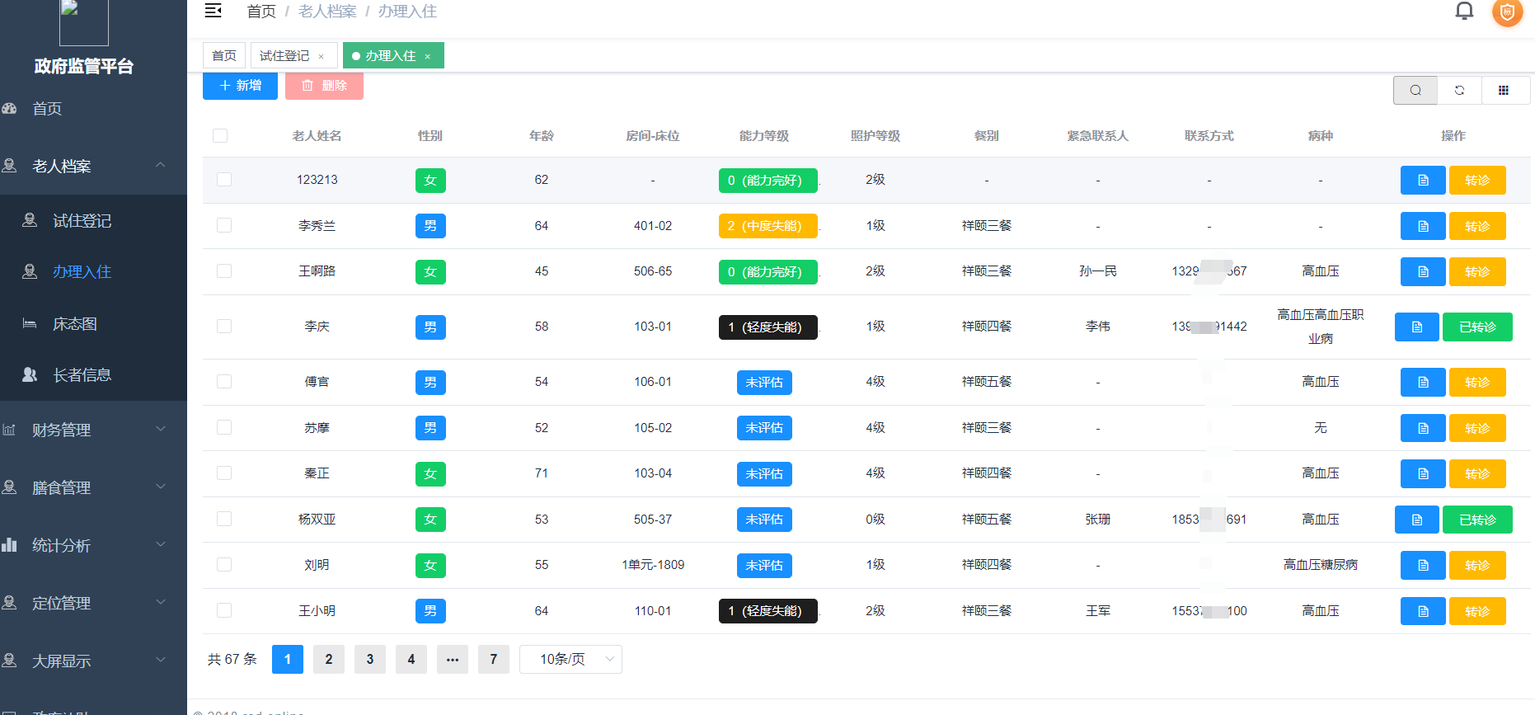This screenshot has height=715, width=1535.
Task: Open 床态图 in the sidebar
Action: point(75,324)
